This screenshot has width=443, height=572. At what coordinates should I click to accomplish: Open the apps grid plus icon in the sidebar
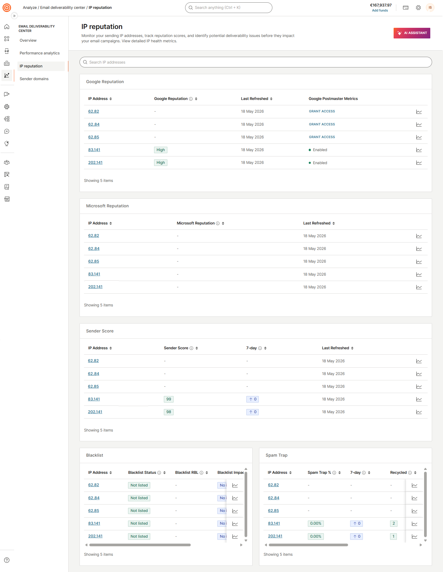[7, 39]
